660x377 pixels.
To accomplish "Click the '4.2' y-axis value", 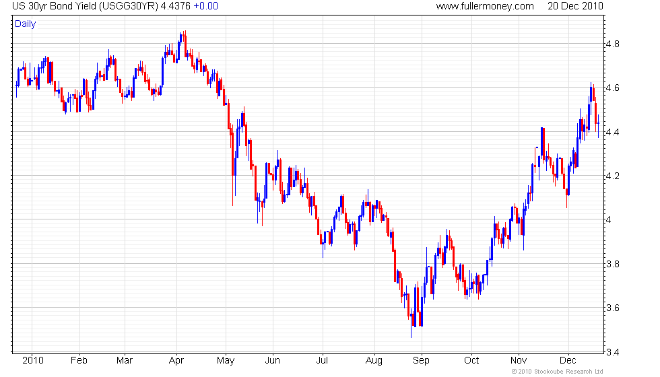I will (612, 176).
